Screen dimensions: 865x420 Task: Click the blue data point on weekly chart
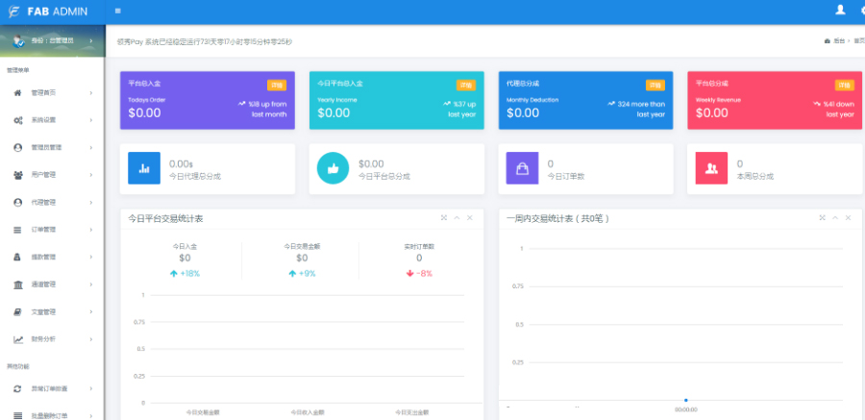click(x=685, y=400)
